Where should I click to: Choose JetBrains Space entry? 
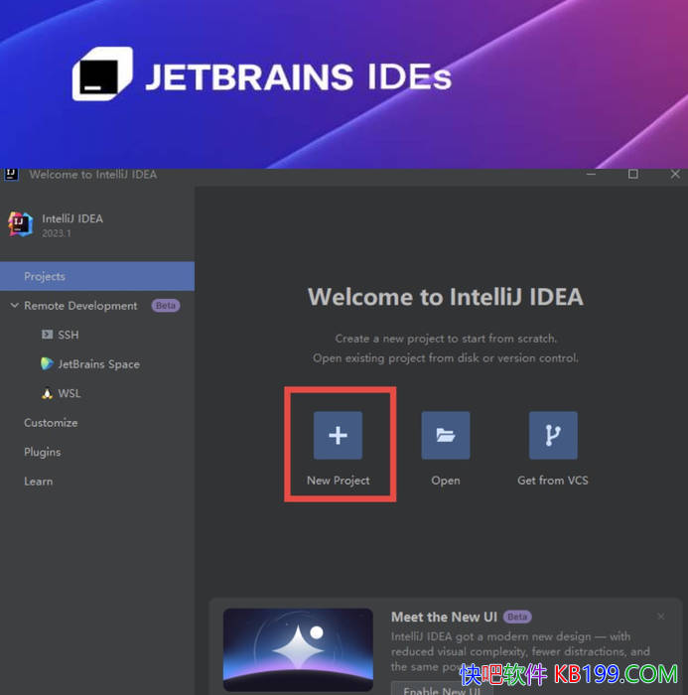(x=99, y=364)
